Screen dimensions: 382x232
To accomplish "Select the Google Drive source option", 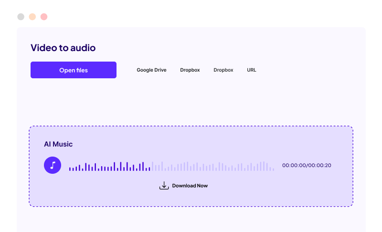I will pos(151,70).
